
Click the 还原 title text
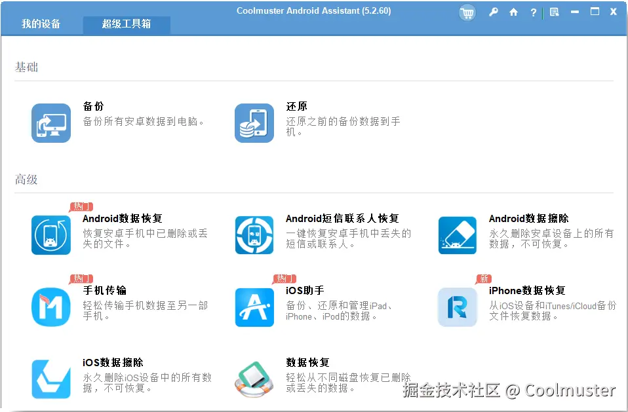(296, 106)
